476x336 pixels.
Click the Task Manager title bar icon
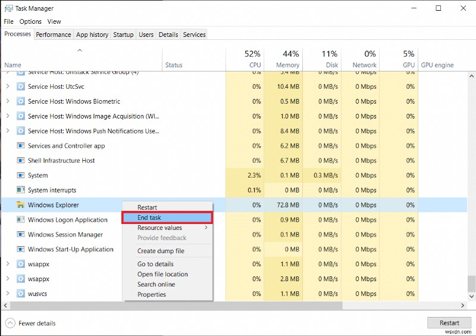click(8, 8)
